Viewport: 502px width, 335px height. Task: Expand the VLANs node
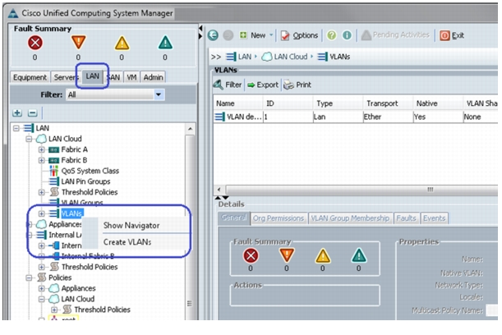41,213
